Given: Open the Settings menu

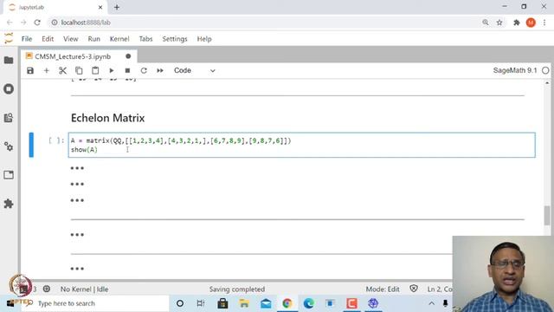Looking at the screenshot, I should 175,39.
